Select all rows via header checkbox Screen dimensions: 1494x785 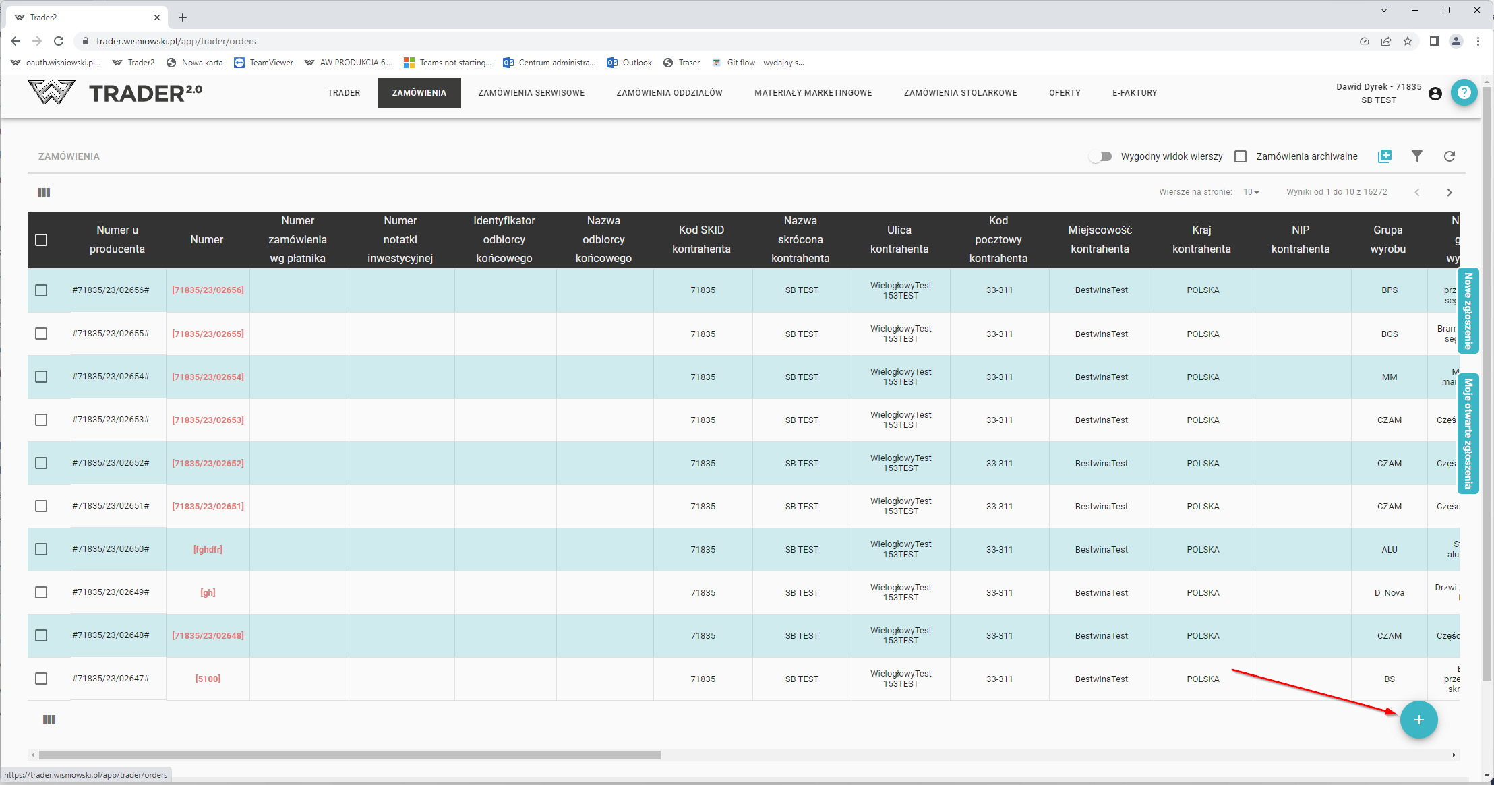coord(41,240)
